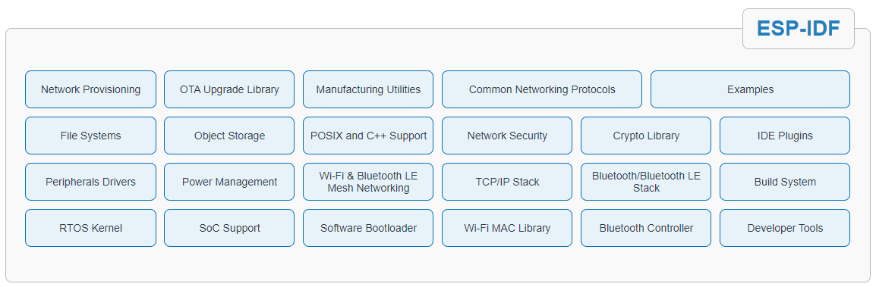Open Peripherals Drivers component
The height and width of the screenshot is (287, 876).
tap(90, 182)
